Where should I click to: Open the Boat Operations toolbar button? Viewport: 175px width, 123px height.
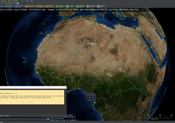click(50, 6)
